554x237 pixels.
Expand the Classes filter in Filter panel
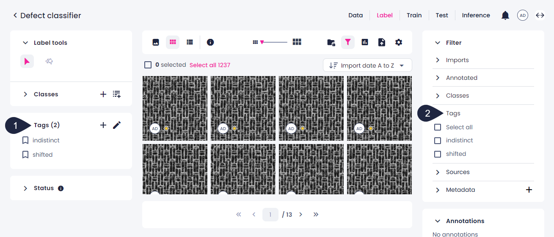438,95
